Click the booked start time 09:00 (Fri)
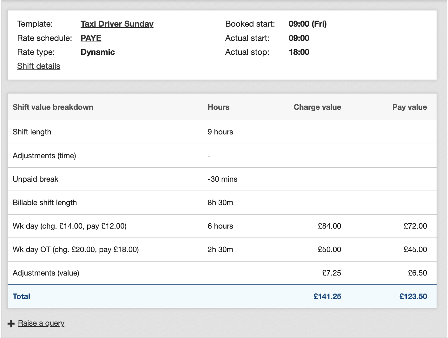The width and height of the screenshot is (448, 338). click(307, 24)
